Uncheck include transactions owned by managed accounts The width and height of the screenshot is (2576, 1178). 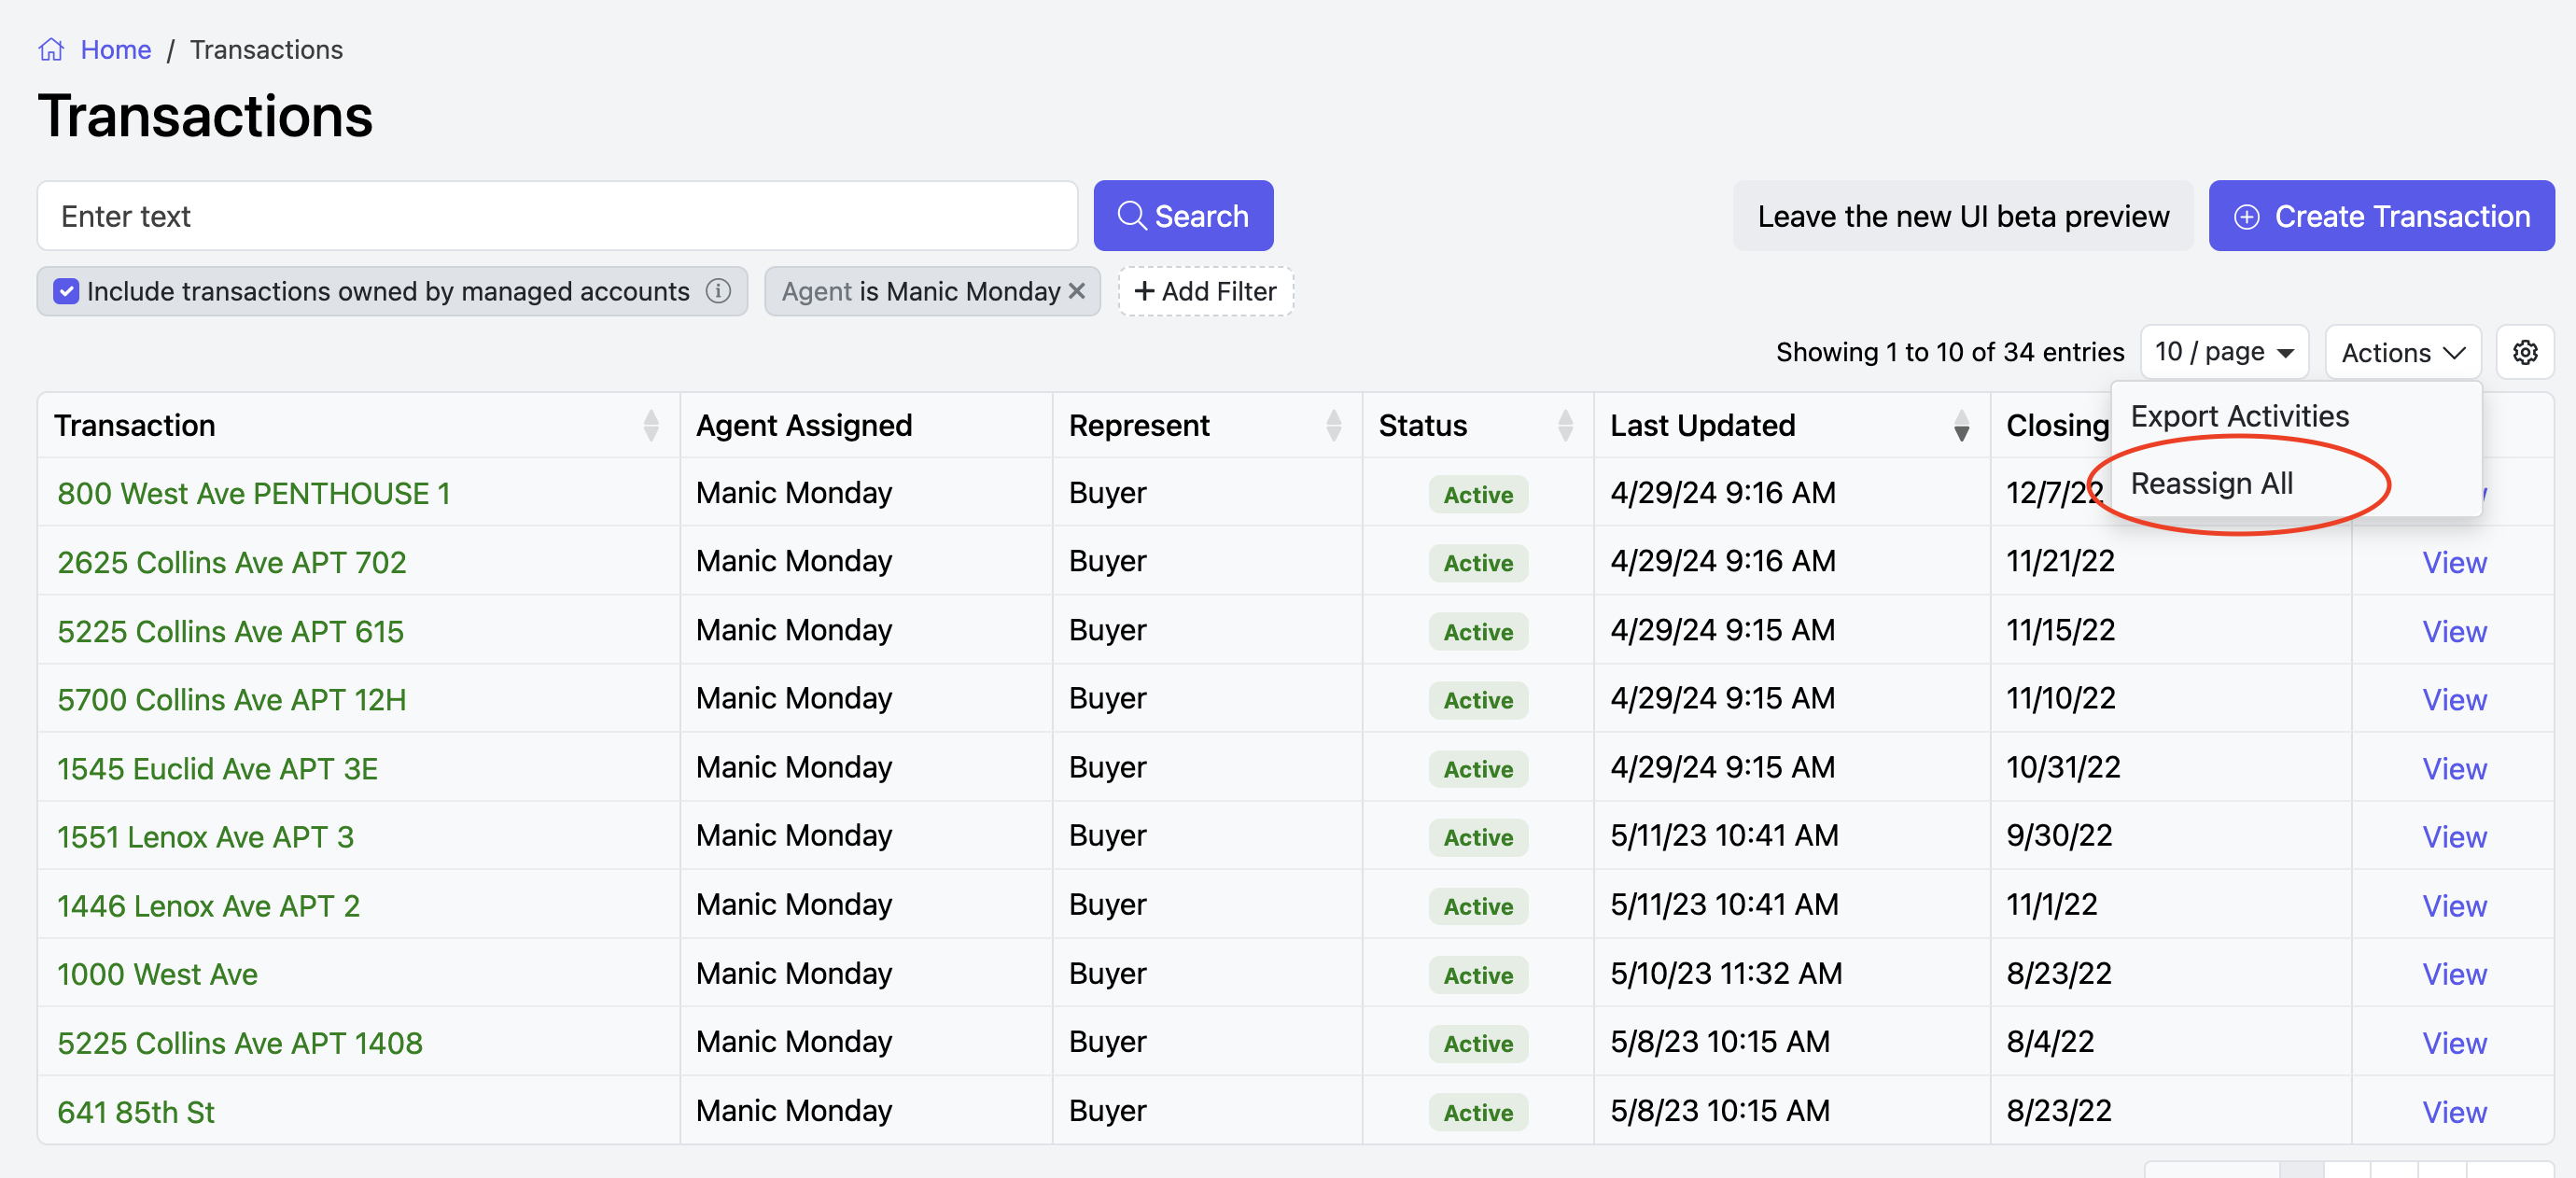click(x=66, y=291)
